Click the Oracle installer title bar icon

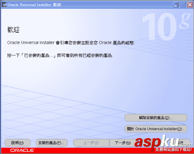(4, 5)
